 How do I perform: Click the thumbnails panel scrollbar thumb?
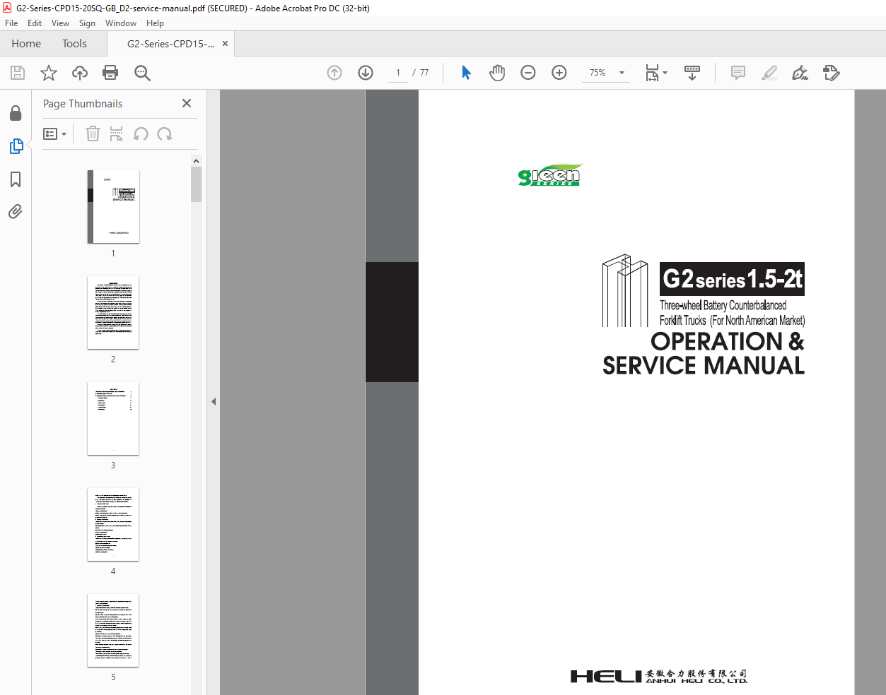196,184
